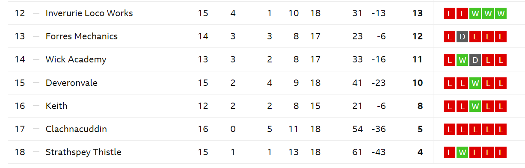The height and width of the screenshot is (168, 525).
Task: Click the position-change dash beside Deveronvale
Action: click(x=36, y=83)
